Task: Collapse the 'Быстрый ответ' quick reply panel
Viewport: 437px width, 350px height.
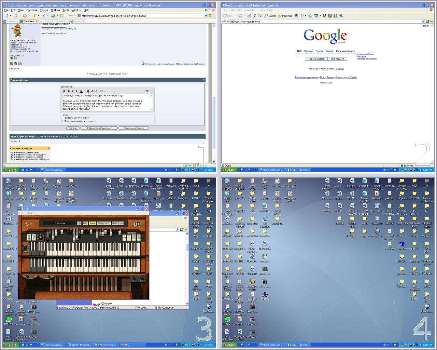Action: [x=204, y=80]
